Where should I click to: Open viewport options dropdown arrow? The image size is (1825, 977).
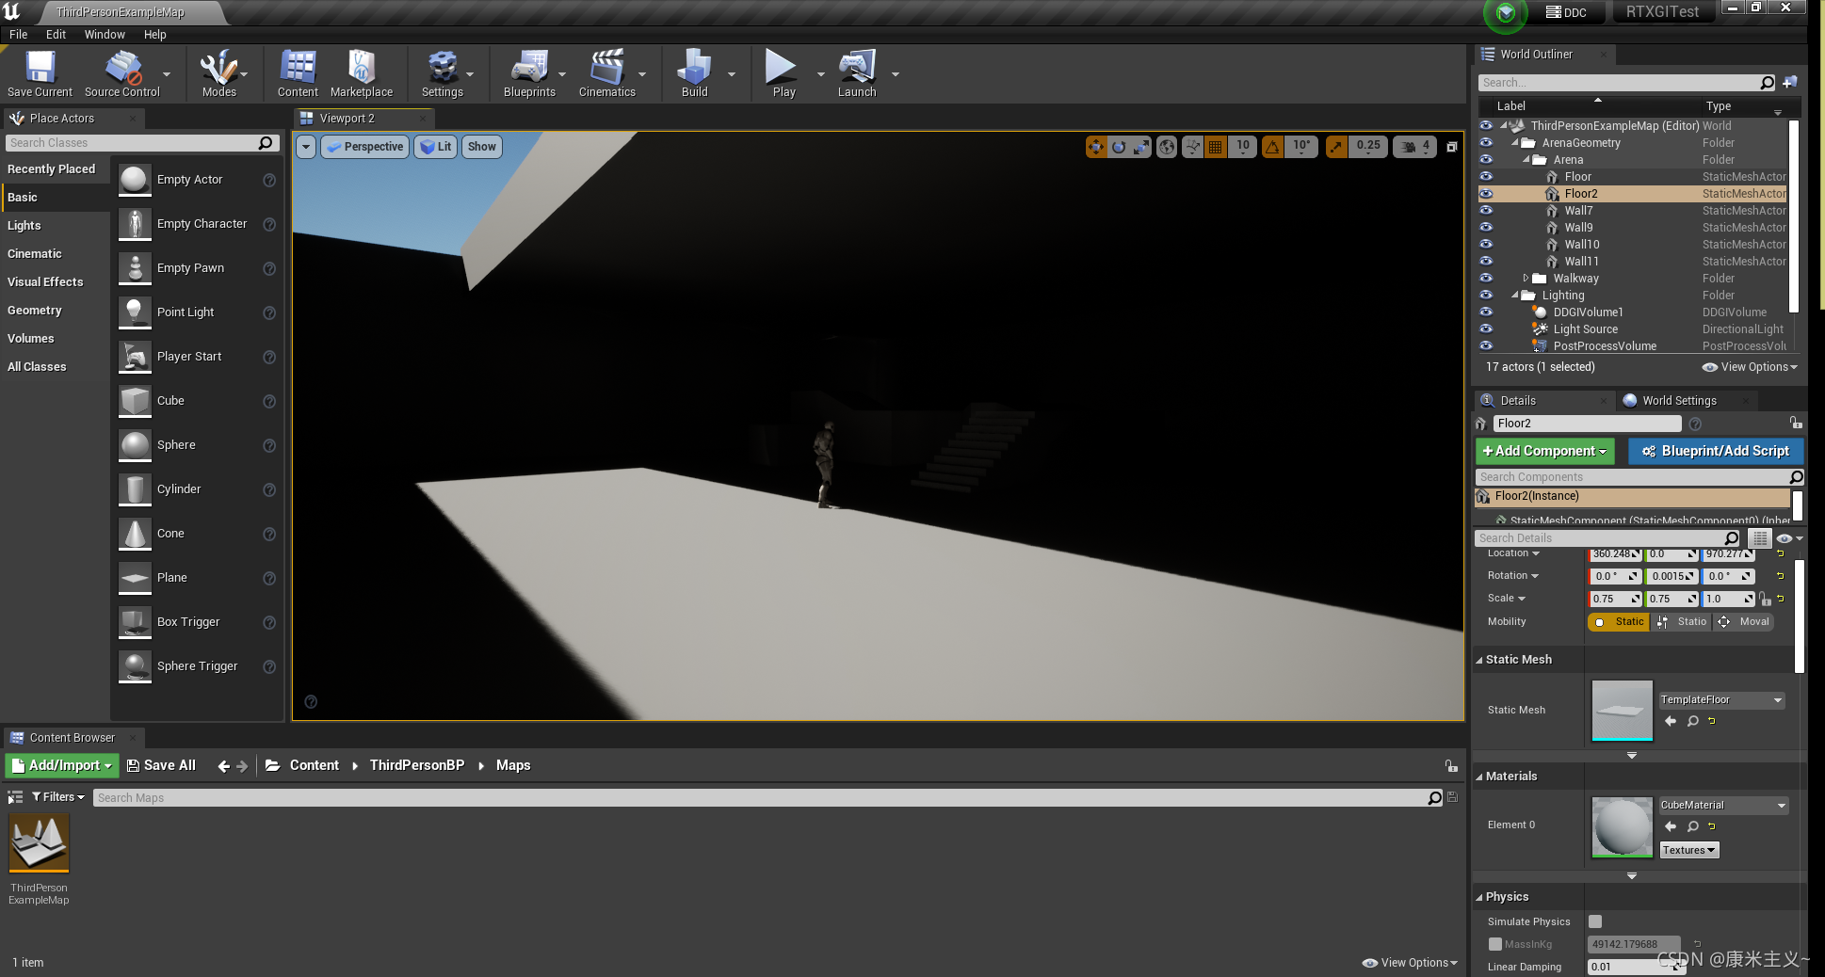[306, 147]
